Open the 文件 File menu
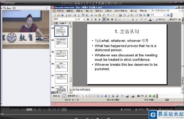The image size is (184, 119). 60,11
